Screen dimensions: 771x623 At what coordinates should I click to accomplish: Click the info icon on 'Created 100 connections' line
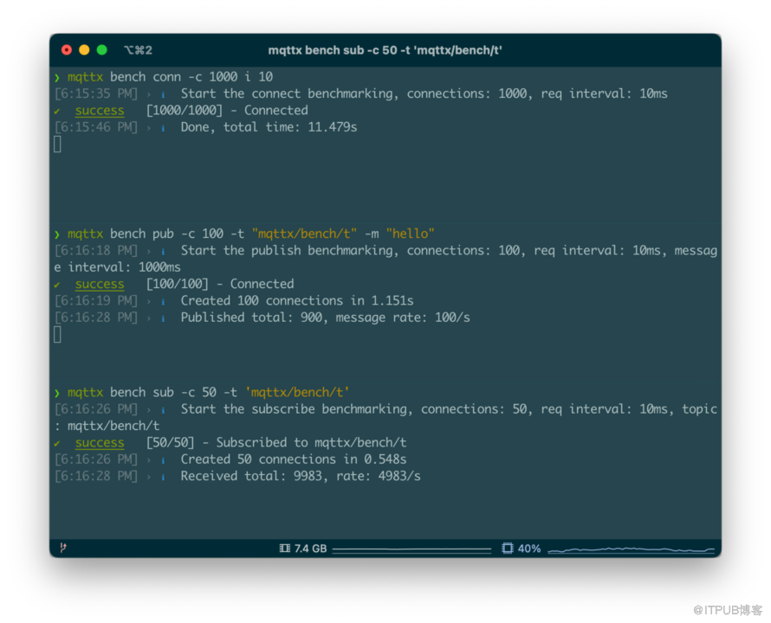tap(163, 302)
